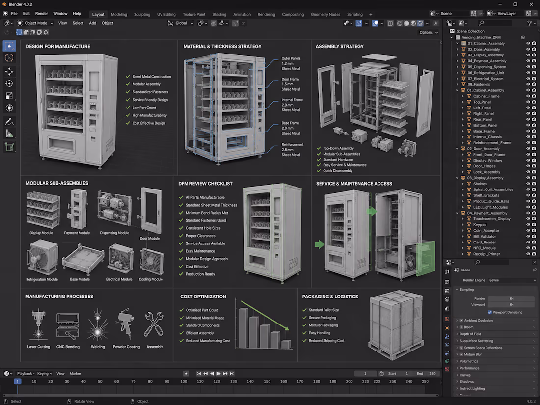Switch to the Modeling workspace tab
This screenshot has height=405, width=540.
pyautogui.click(x=119, y=14)
